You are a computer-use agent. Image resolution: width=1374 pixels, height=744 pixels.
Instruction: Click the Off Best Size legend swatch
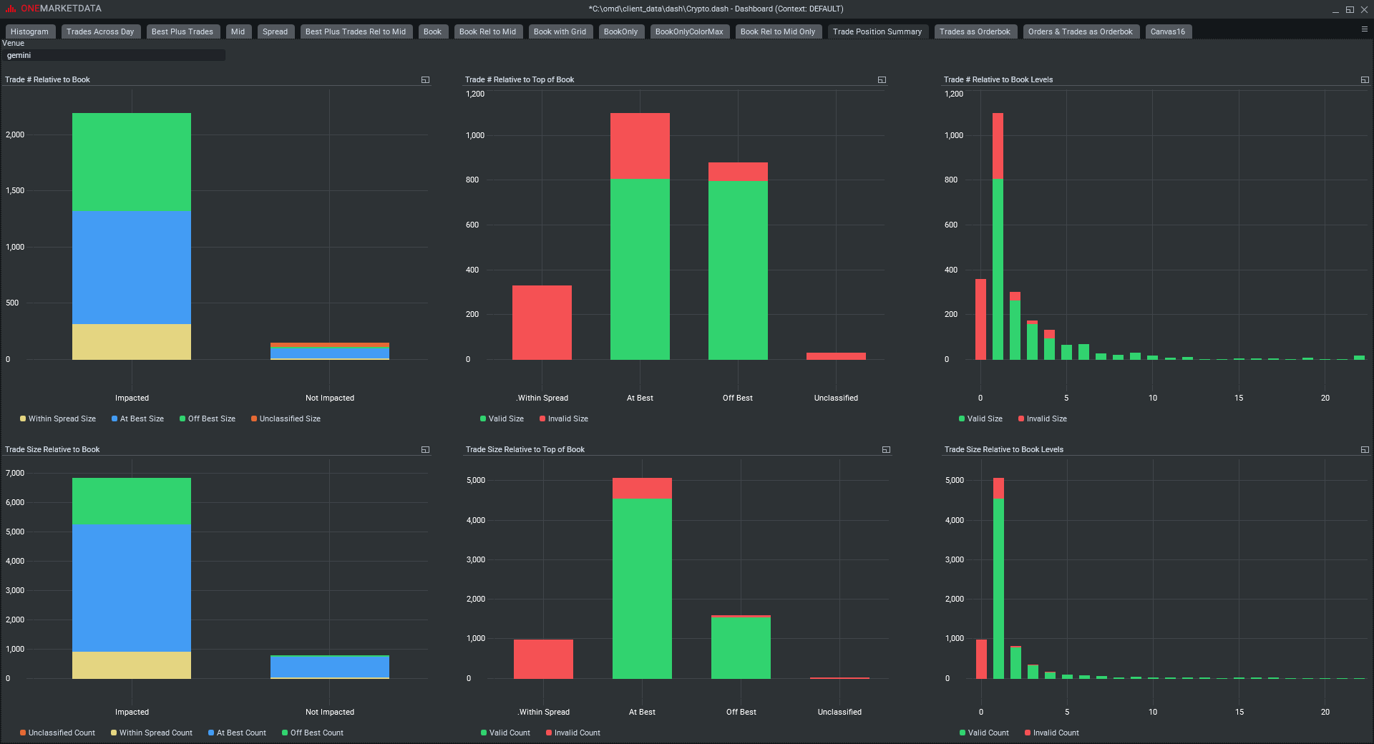pos(182,419)
